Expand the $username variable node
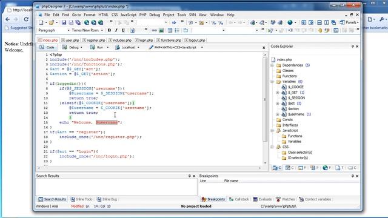 [x=278, y=114]
